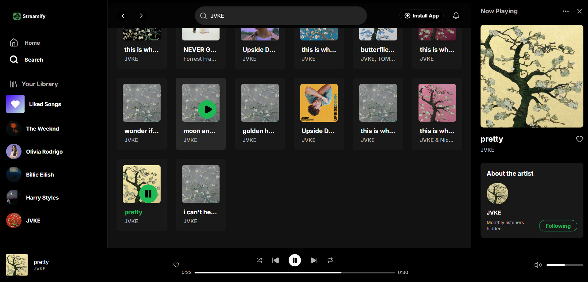
Task: Open Harry Styles in the library
Action: pos(33,197)
